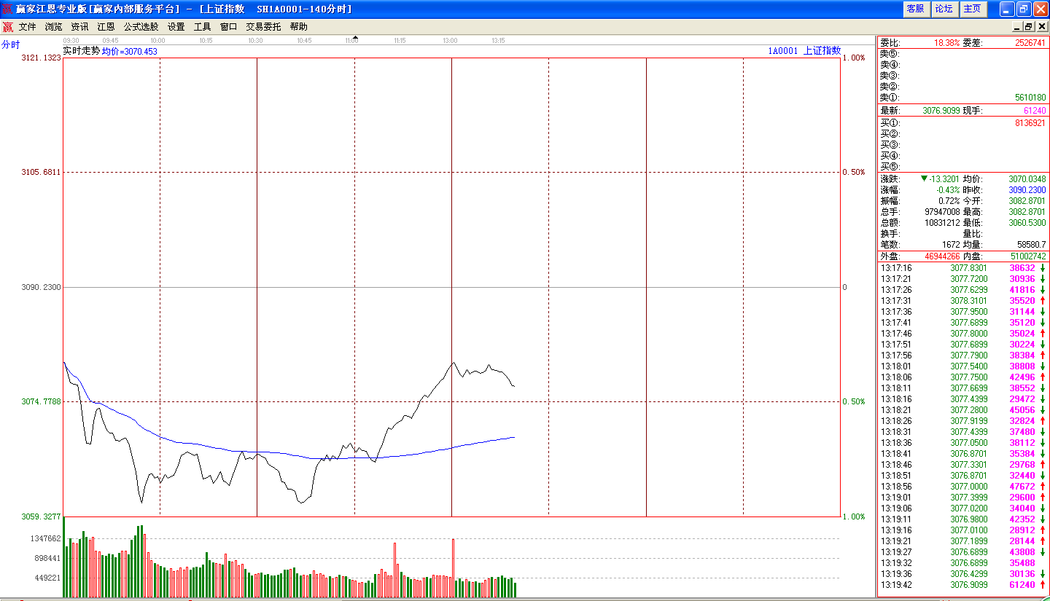Click the 3059.3277 price axis label

point(42,516)
